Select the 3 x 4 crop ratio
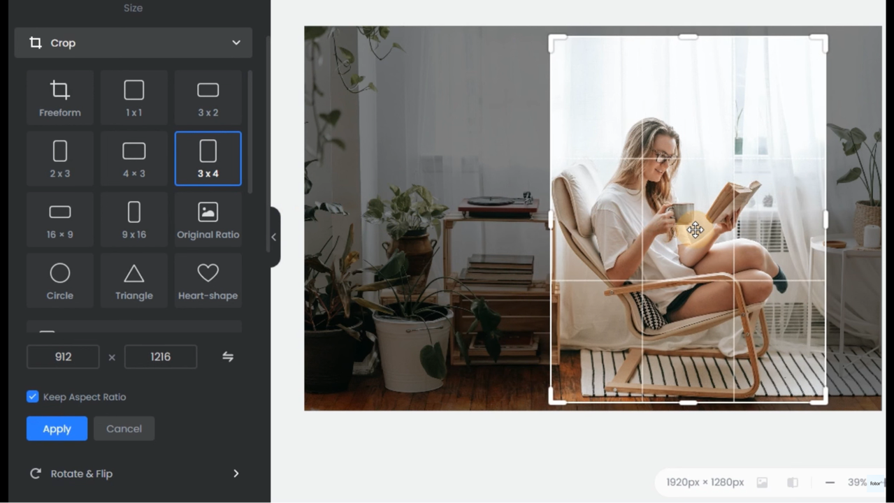Screen dimensions: 894x503 coord(208,159)
